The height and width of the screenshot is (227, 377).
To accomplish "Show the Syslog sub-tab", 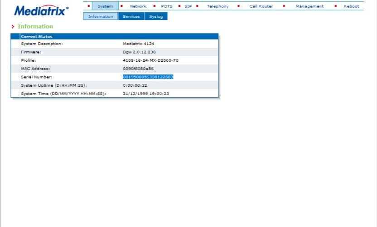I will [156, 16].
